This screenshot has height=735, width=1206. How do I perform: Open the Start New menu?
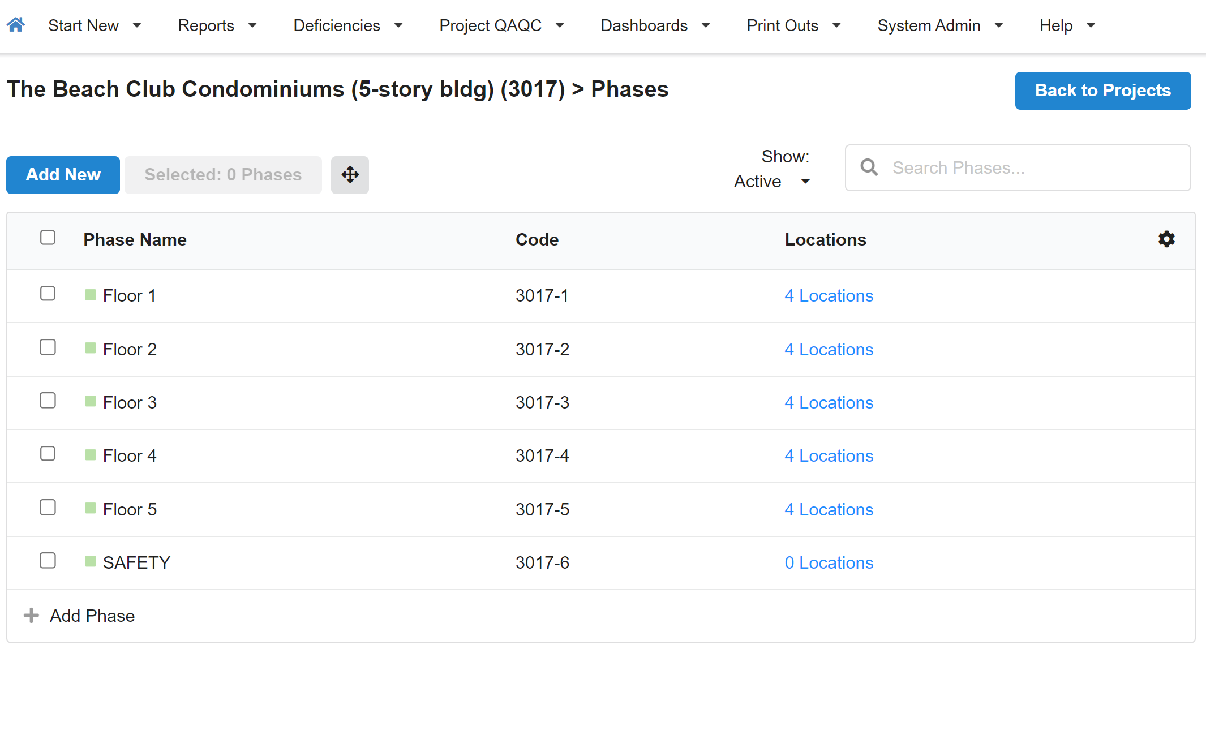pyautogui.click(x=95, y=25)
